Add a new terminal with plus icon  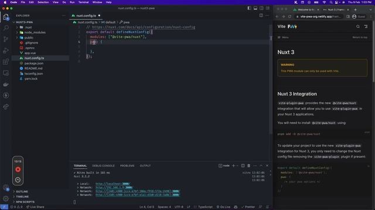pyautogui.click(x=233, y=166)
